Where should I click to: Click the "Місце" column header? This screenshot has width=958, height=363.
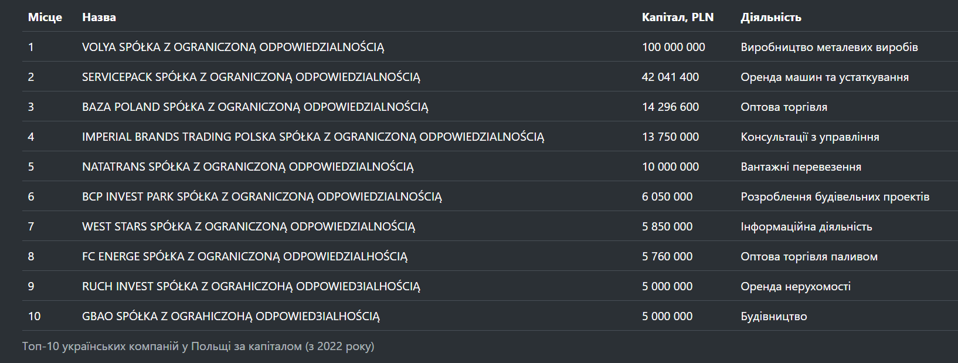[45, 17]
